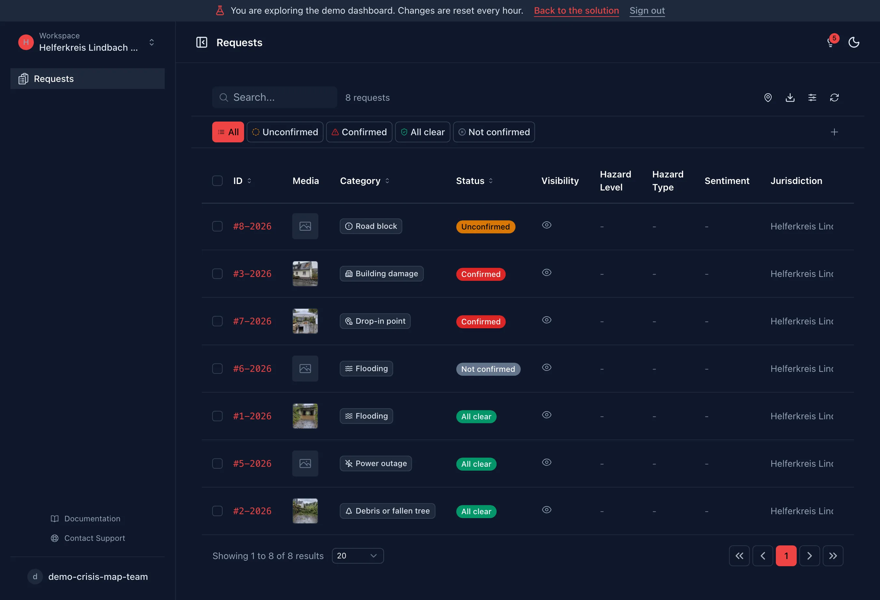Check the box for request #3-2026

point(217,274)
